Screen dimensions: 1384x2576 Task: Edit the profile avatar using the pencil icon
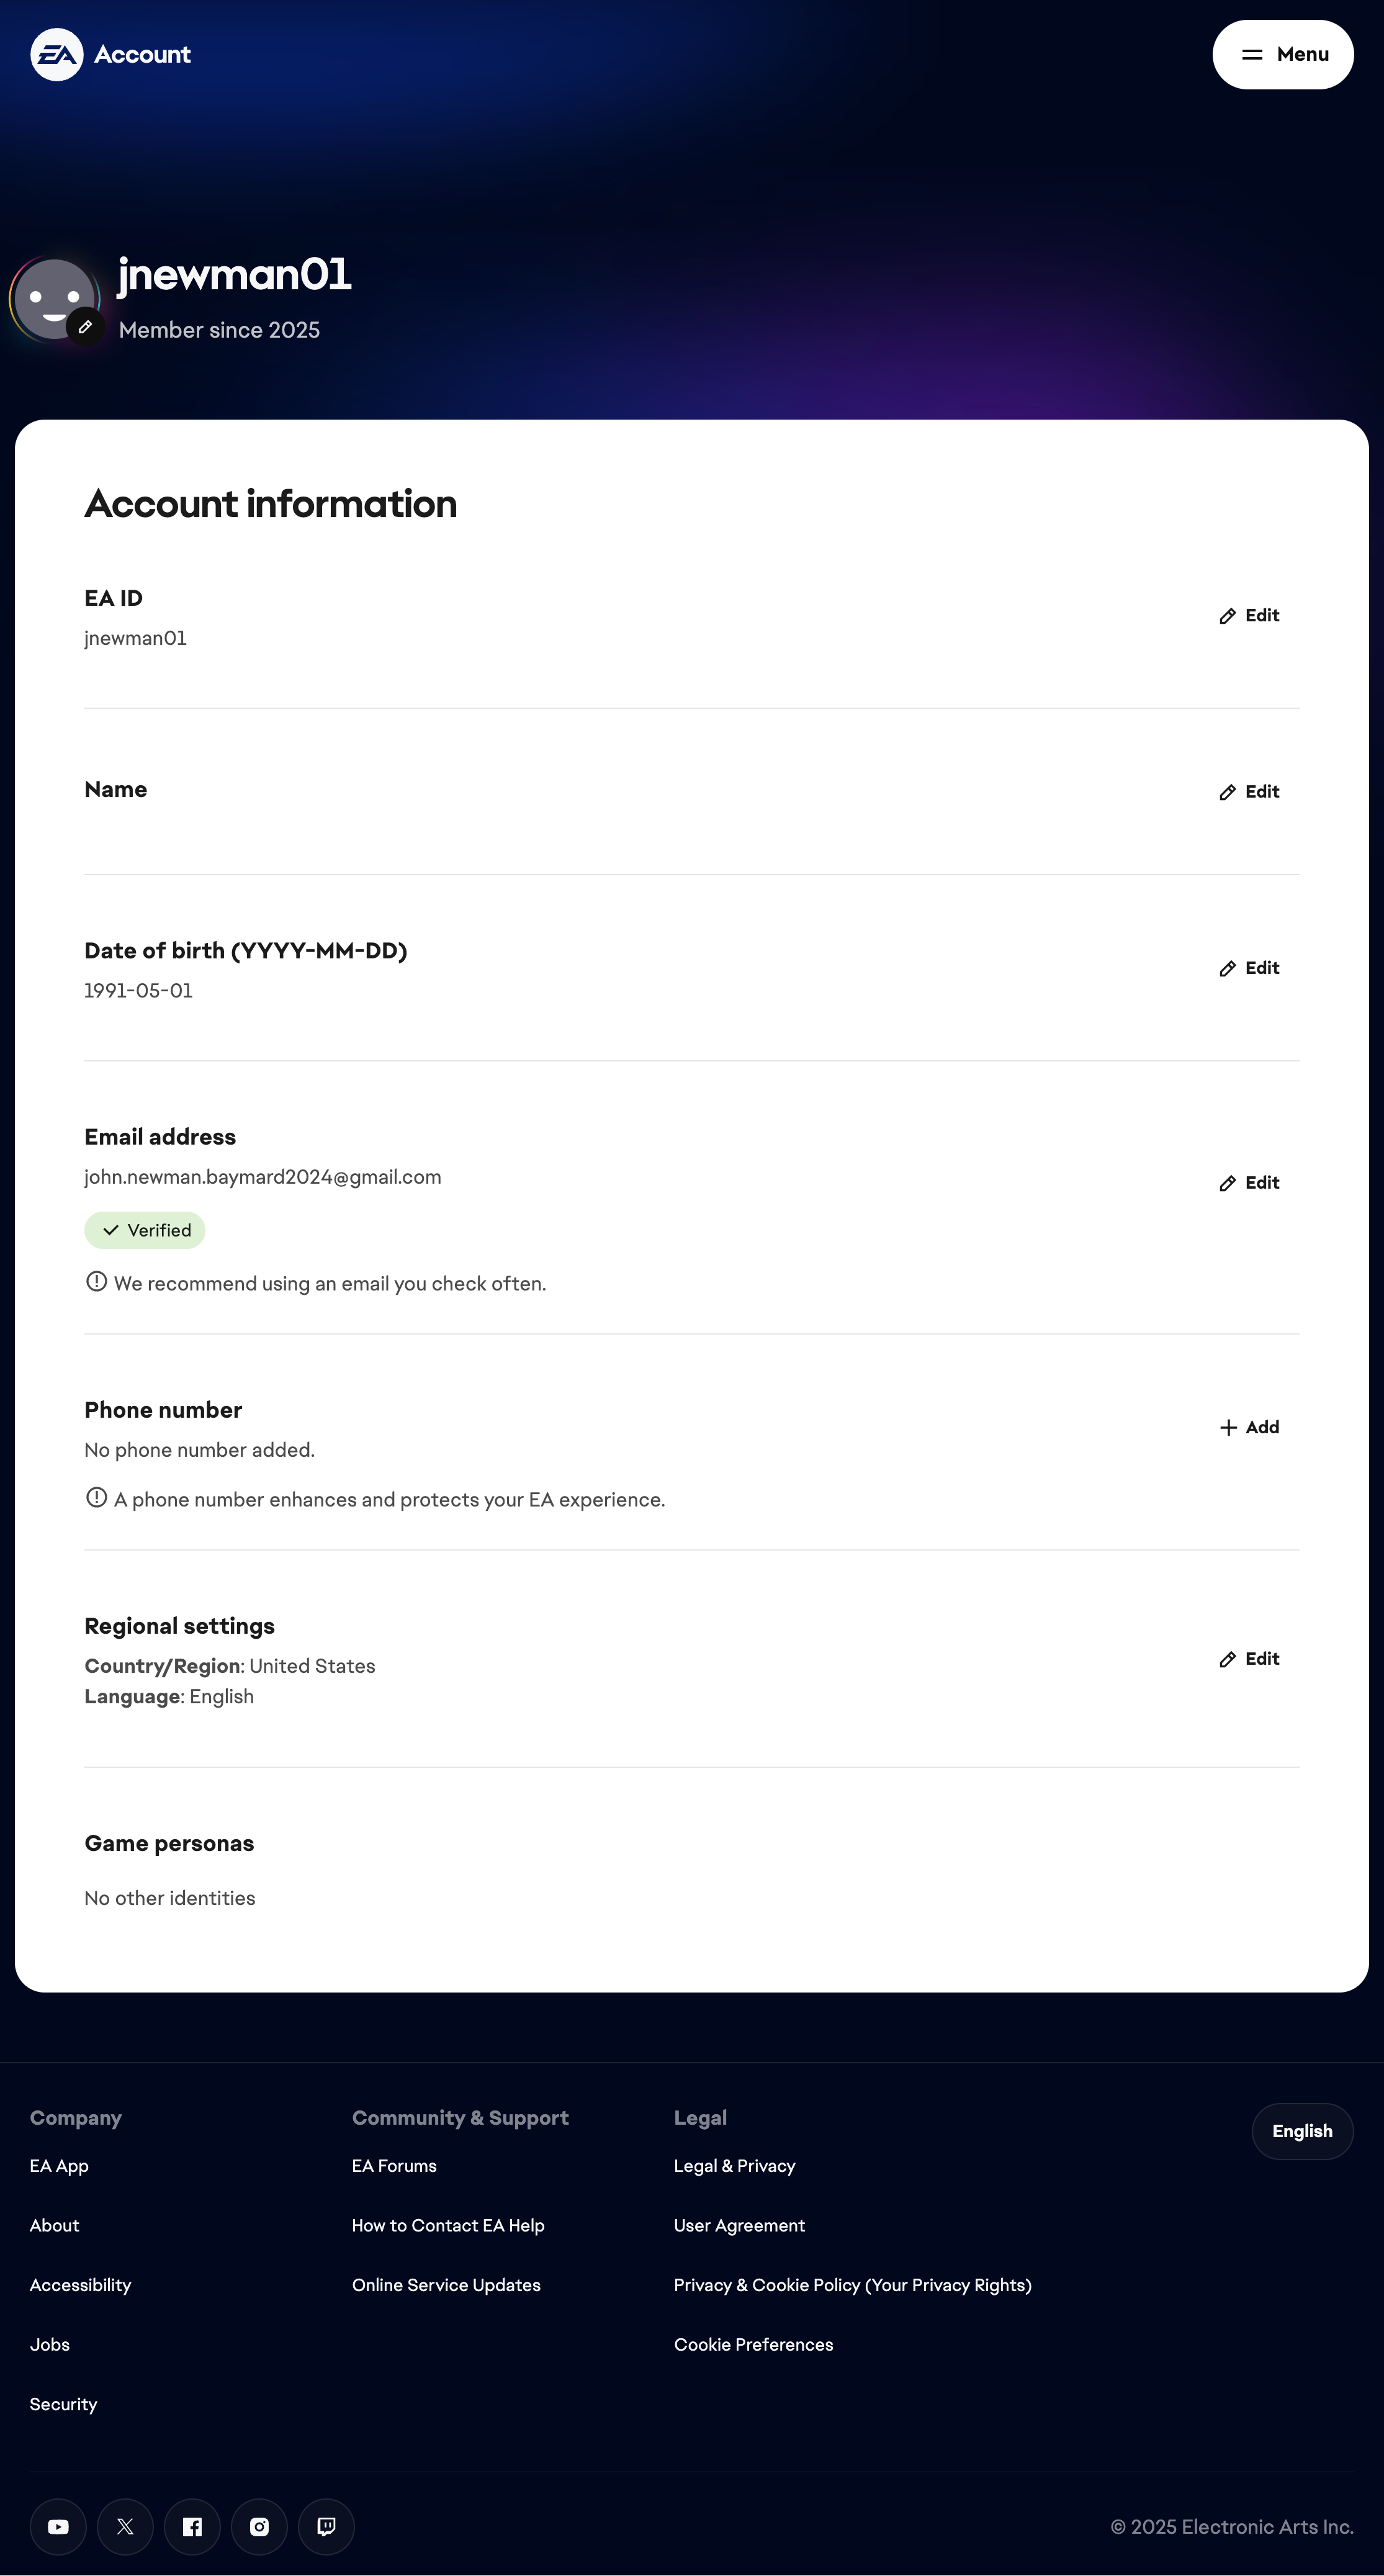coord(86,326)
